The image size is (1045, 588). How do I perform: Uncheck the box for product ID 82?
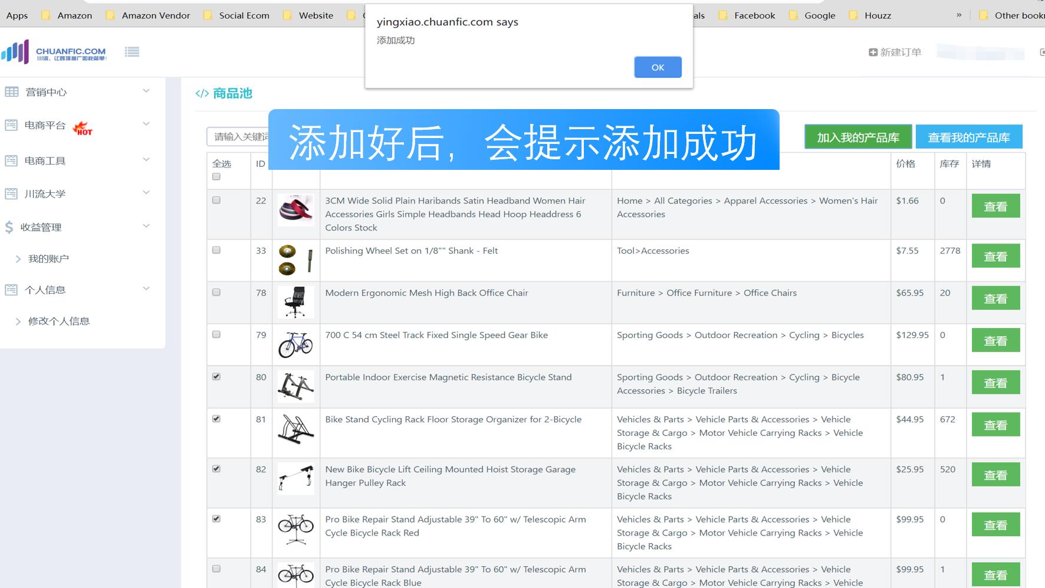point(216,469)
